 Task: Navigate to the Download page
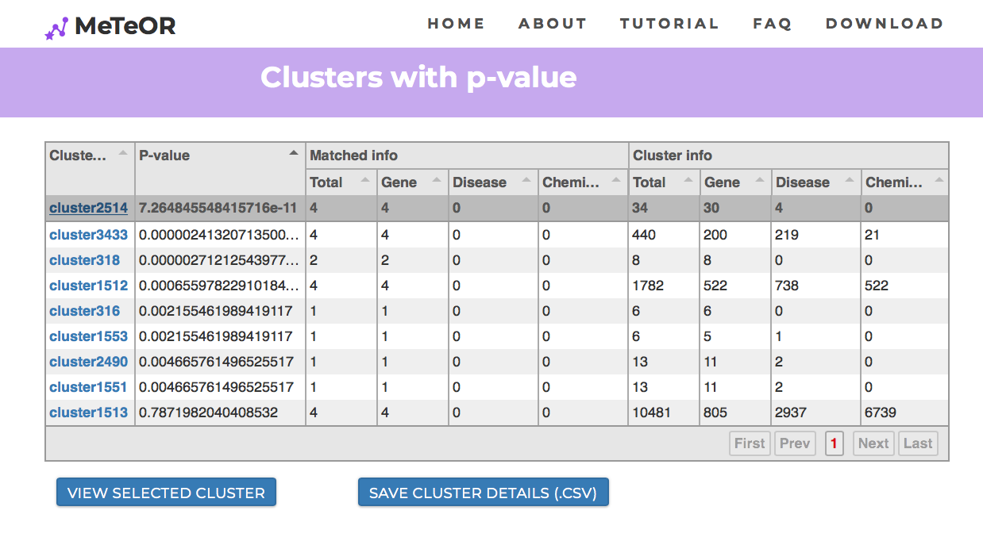point(885,24)
